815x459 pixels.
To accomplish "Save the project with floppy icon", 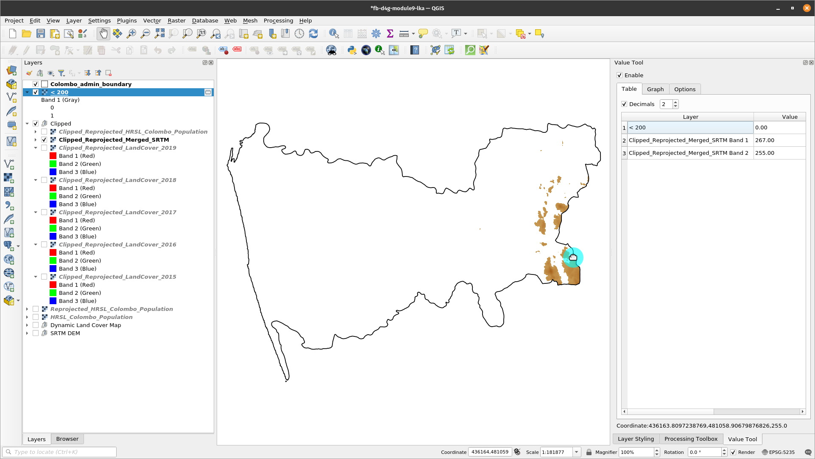I will pos(40,34).
